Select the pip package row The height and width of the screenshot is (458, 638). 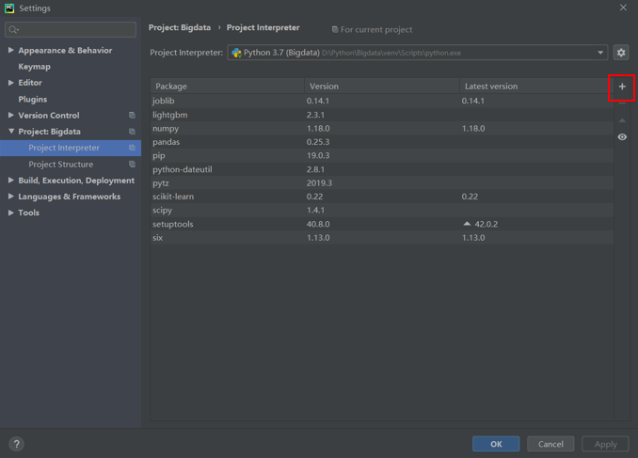coord(382,156)
